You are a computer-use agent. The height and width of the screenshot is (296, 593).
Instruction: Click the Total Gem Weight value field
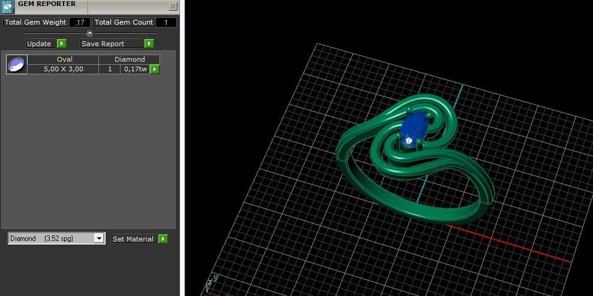pyautogui.click(x=80, y=22)
